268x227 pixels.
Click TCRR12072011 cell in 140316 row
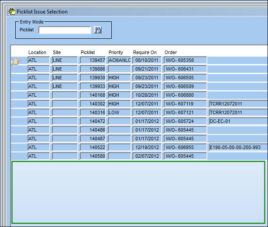click(x=238, y=112)
